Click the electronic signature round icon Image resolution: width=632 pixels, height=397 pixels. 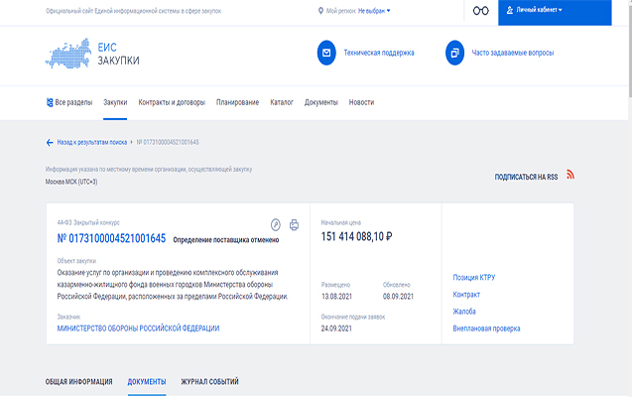point(276,225)
